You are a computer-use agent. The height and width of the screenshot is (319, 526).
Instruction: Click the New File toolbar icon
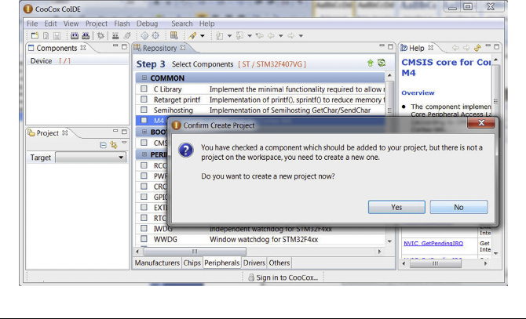click(x=46, y=36)
